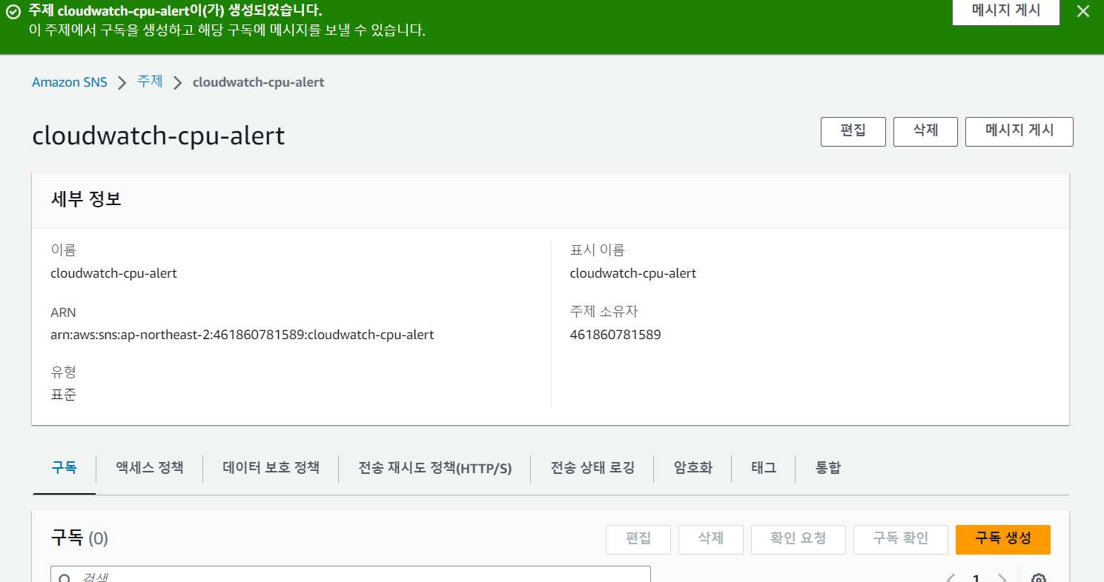The image size is (1104, 582).
Task: Switch to 암호화 tab
Action: pyautogui.click(x=693, y=468)
